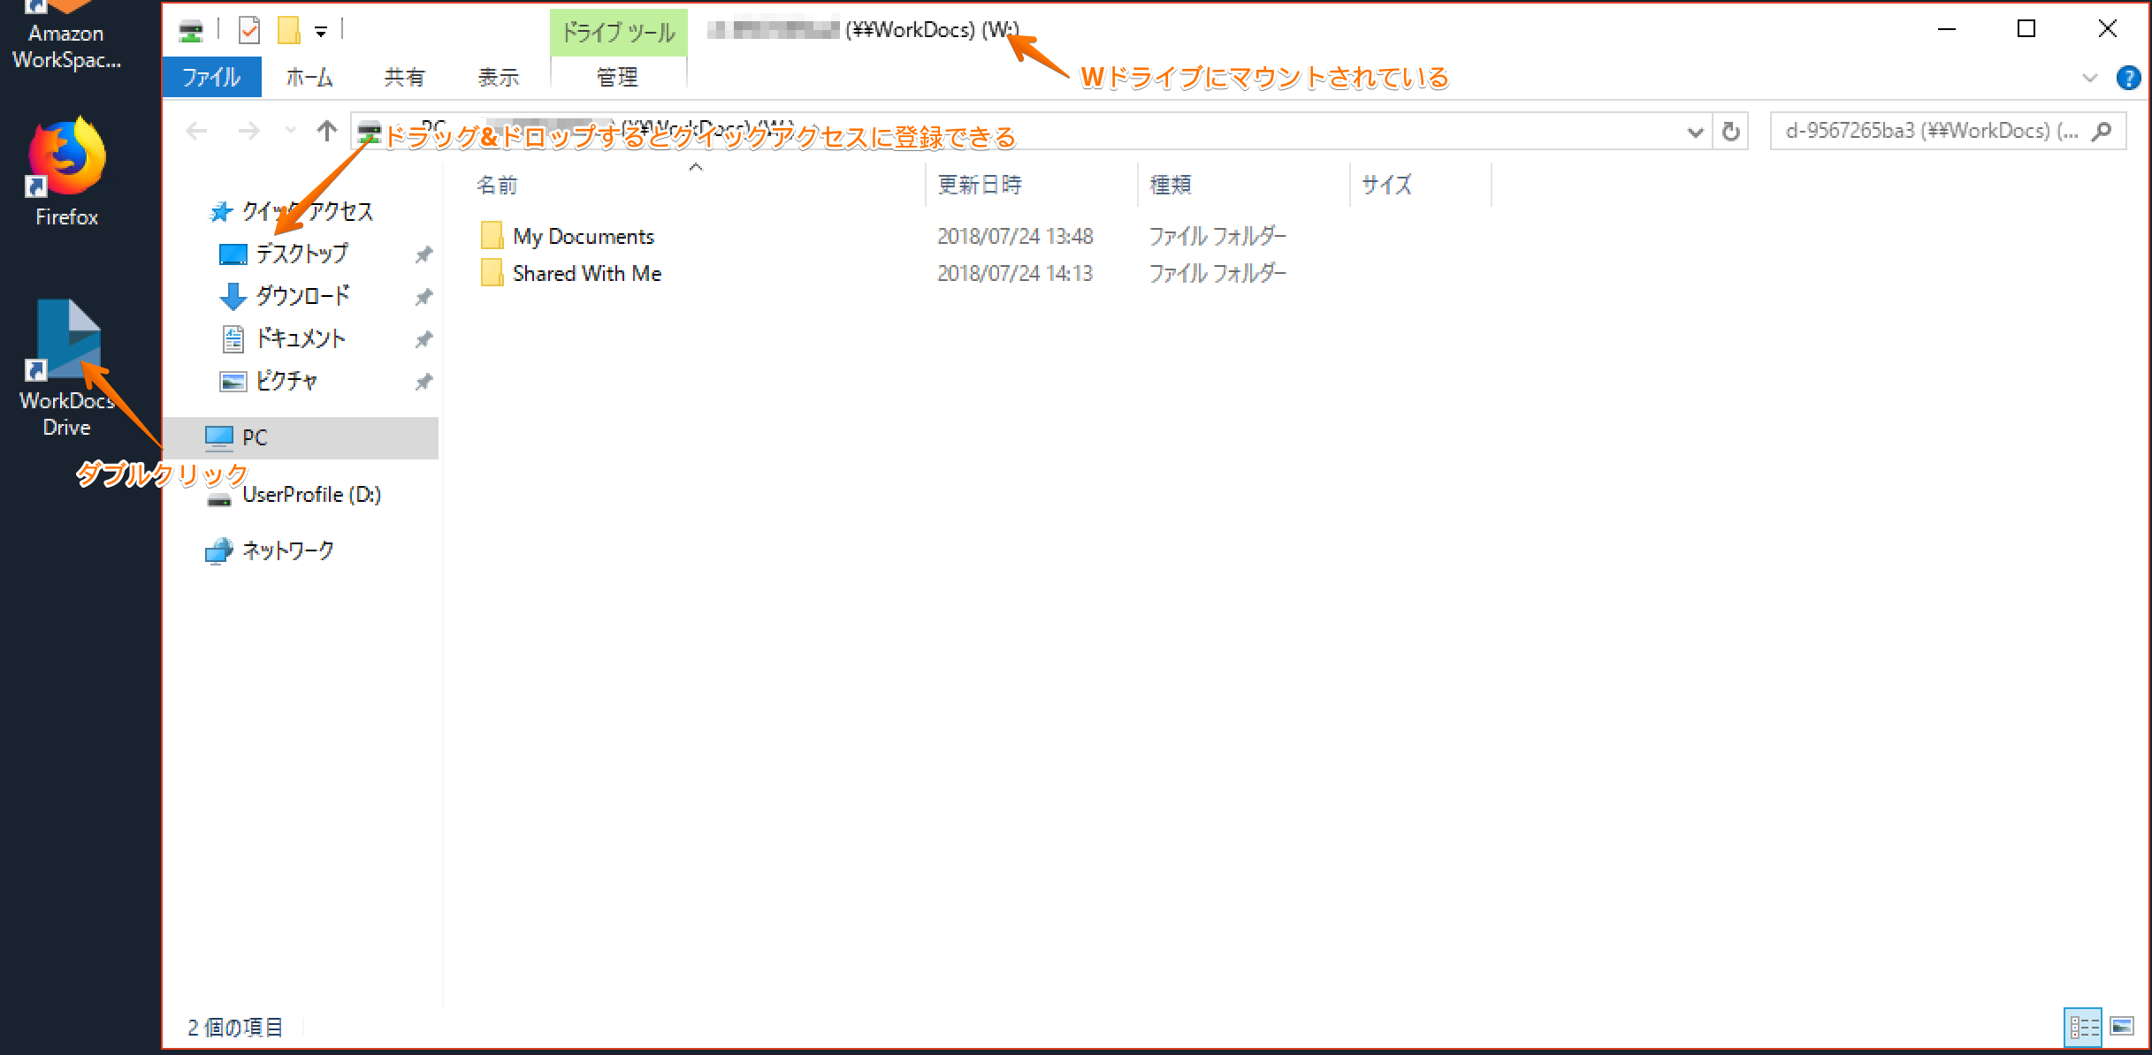2152x1055 pixels.
Task: Click the 2 個の項目 status text
Action: [235, 1028]
